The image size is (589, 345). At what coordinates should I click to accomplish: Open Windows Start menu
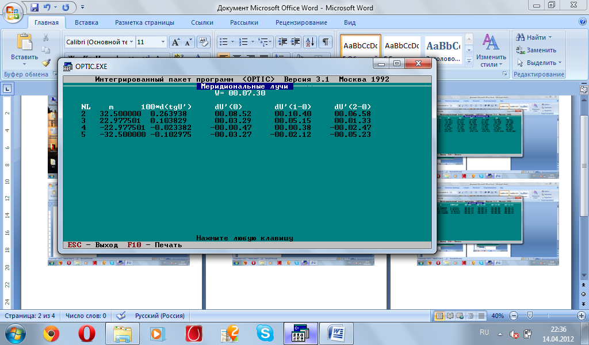coord(16,333)
